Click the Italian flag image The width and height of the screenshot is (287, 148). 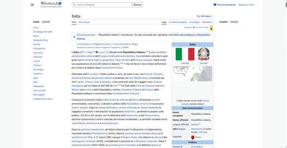(x=185, y=54)
